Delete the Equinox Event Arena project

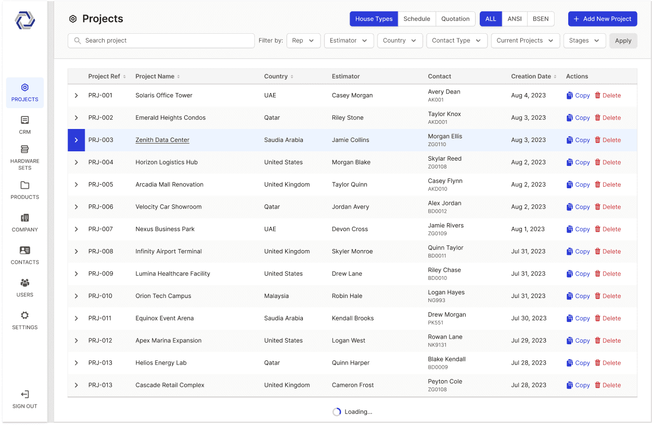click(608, 318)
